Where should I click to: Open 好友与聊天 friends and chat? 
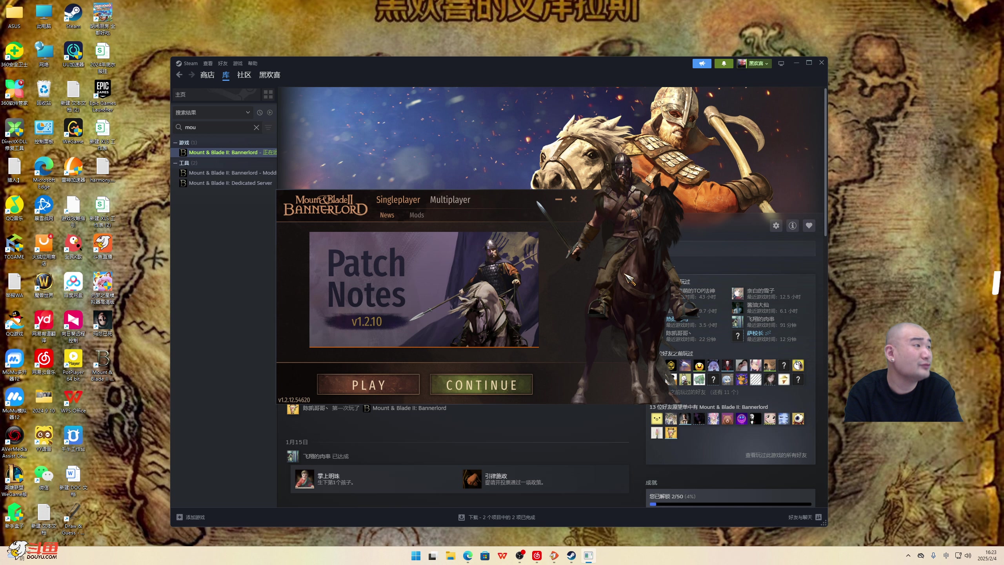click(x=805, y=517)
